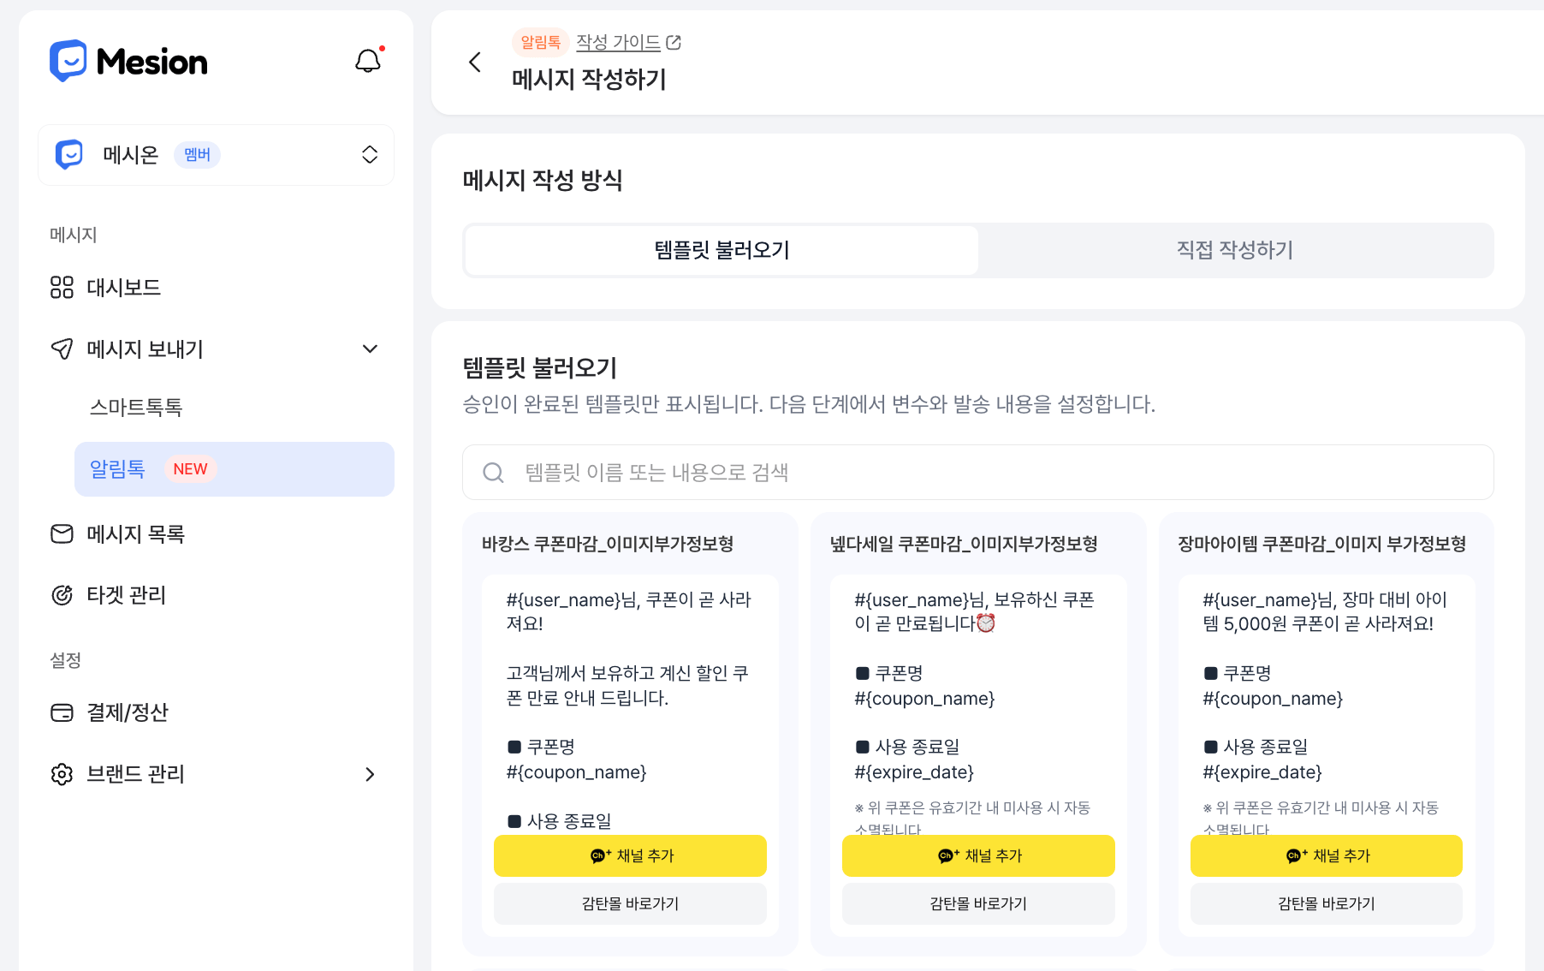This screenshot has width=1544, height=971.
Task: Click 감탄몰 바로가기 in the 장마아이템 template
Action: click(1326, 903)
